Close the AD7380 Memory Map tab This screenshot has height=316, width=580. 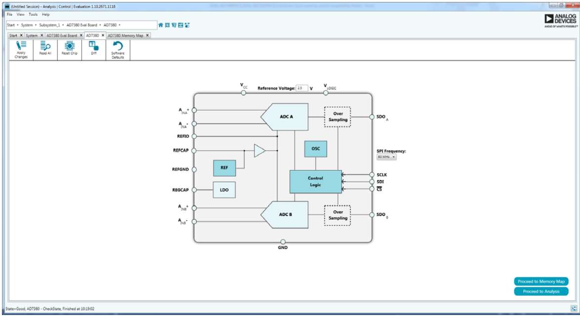pos(147,36)
